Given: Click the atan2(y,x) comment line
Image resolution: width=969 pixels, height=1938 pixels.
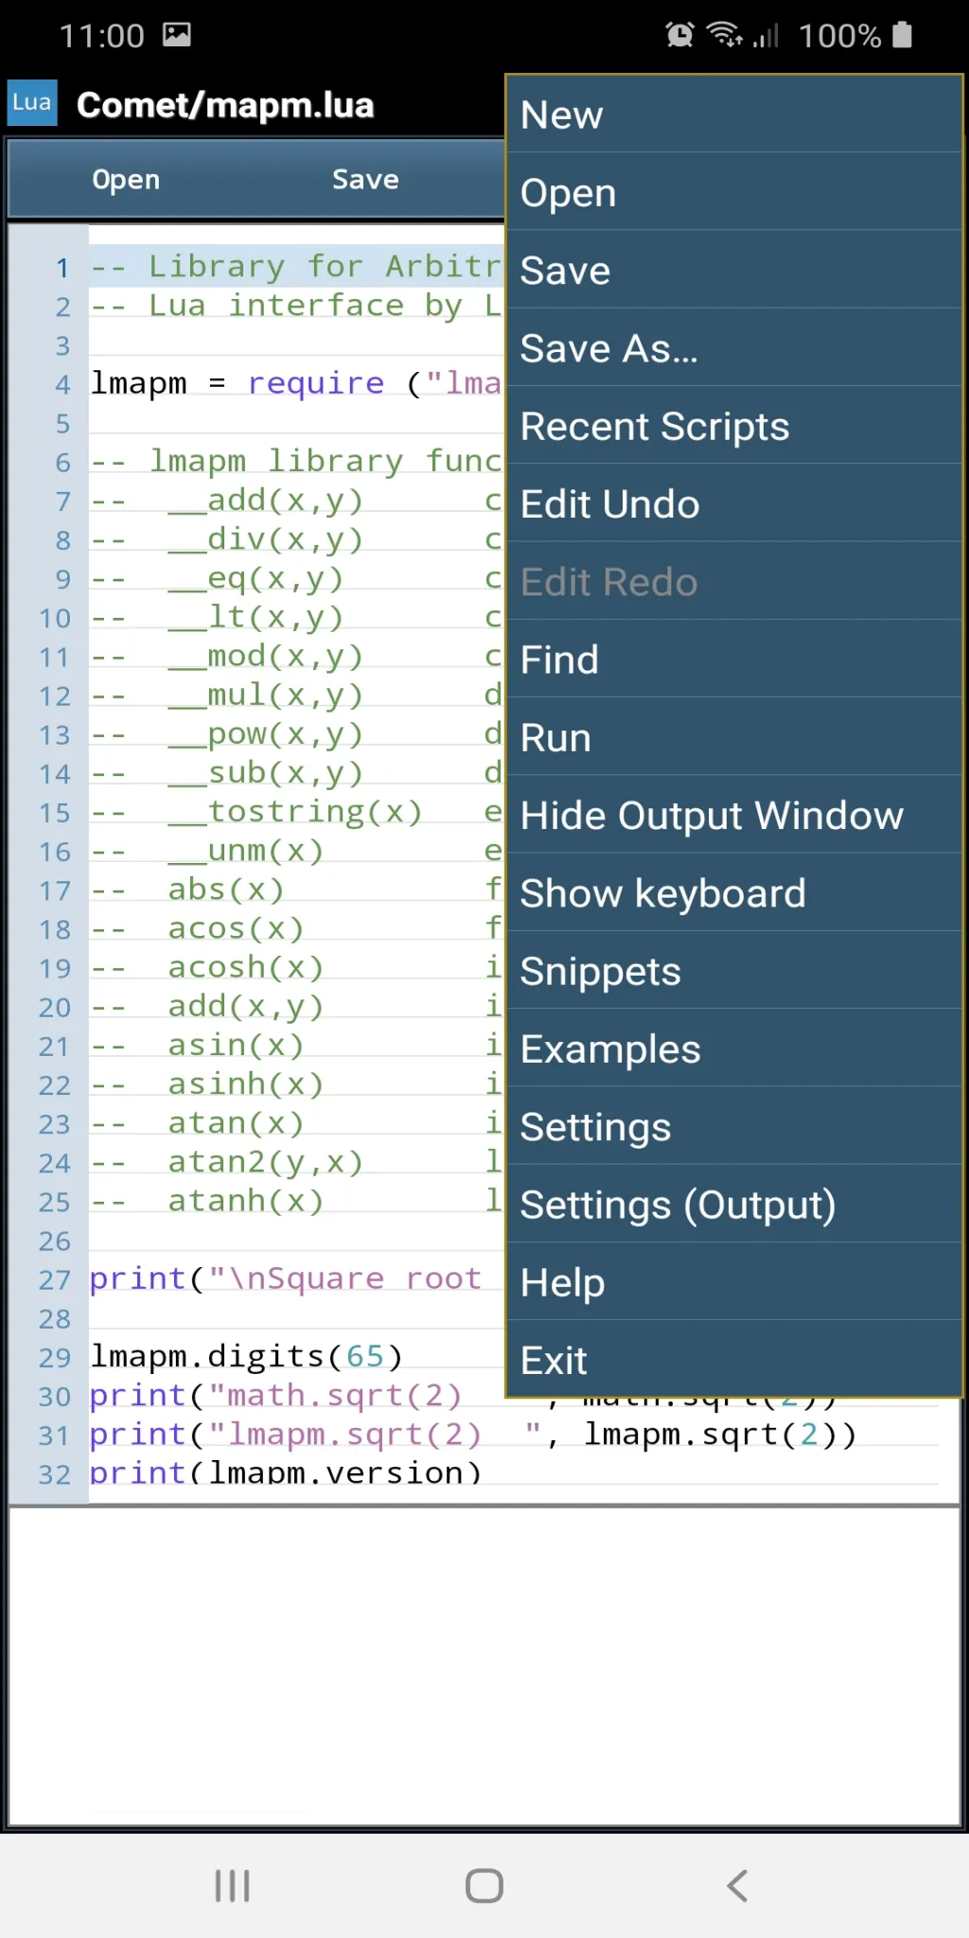Looking at the screenshot, I should 295,1162.
